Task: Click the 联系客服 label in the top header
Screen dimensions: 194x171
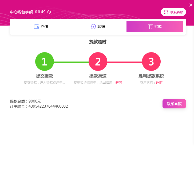Action: coord(177,12)
